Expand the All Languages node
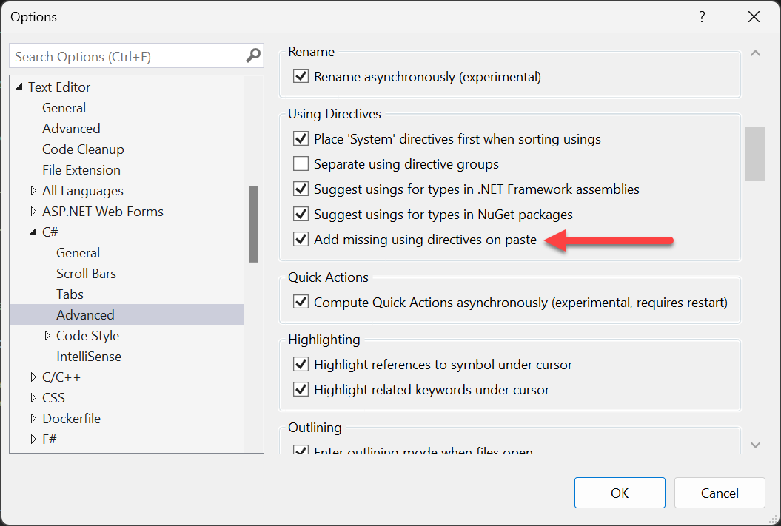Image resolution: width=781 pixels, height=526 pixels. [33, 191]
